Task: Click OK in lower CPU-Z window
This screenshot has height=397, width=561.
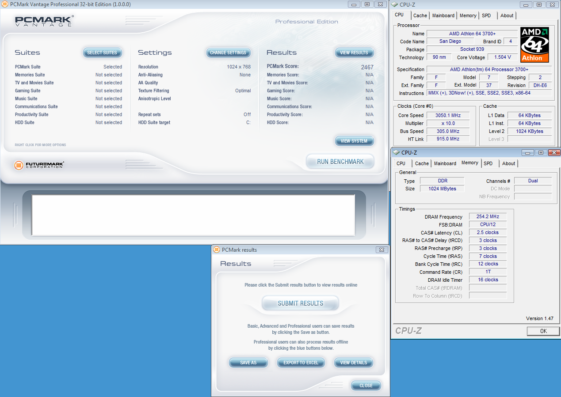Action: click(543, 331)
